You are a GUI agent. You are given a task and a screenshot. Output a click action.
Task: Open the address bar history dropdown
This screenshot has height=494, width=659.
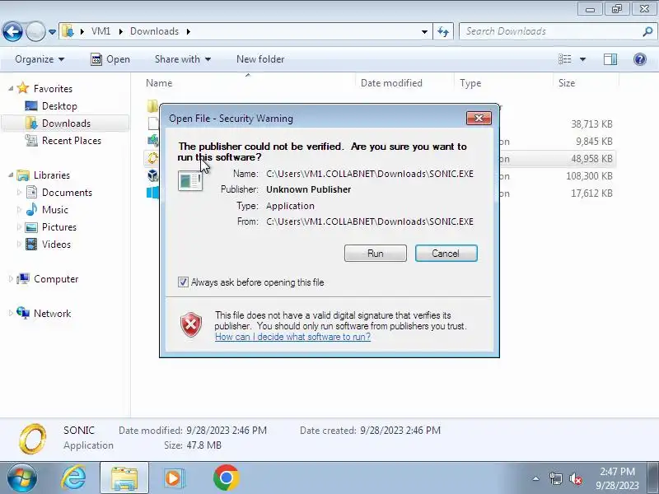click(424, 32)
